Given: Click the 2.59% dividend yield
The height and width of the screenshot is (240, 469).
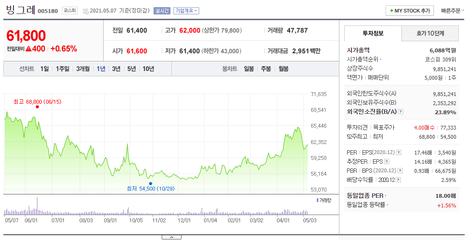Looking at the screenshot, I should pyautogui.click(x=448, y=180).
